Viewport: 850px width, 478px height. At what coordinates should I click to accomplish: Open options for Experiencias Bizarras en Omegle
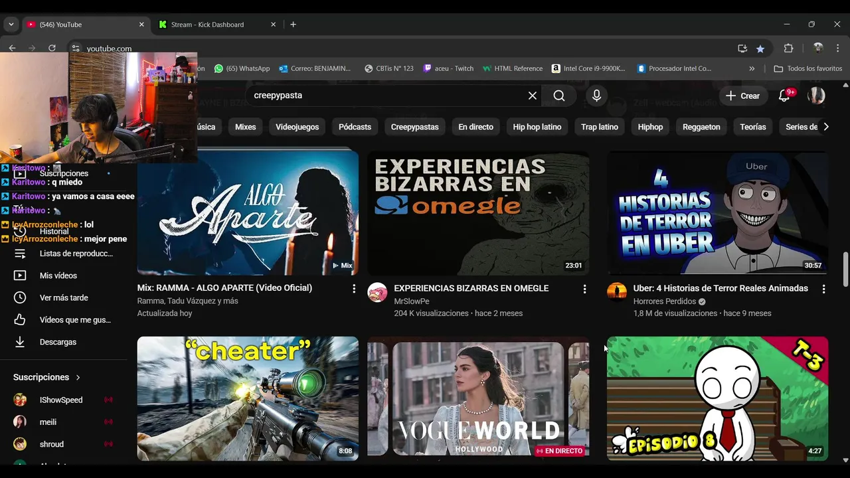point(584,289)
